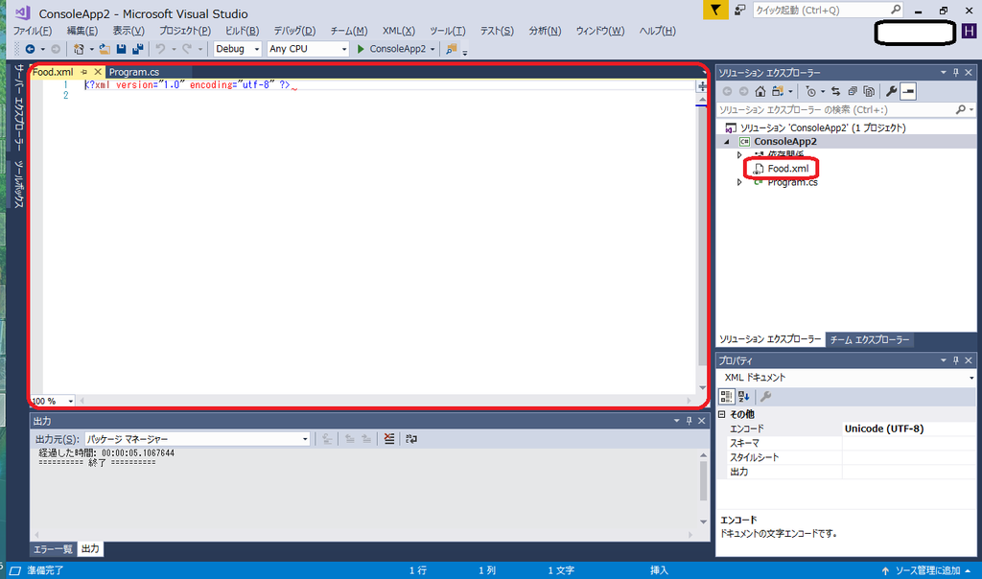This screenshot has width=982, height=579.
Task: Open the 編集(E) menu
Action: 82,31
